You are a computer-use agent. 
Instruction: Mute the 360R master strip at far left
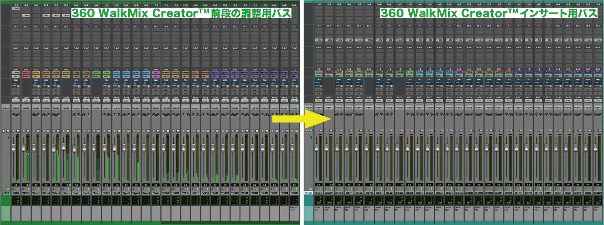point(8,131)
